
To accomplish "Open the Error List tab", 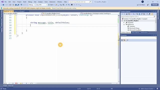I will pyautogui.click(x=11, y=86).
